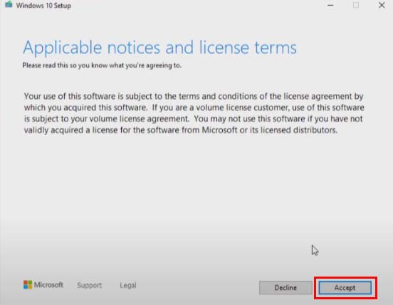Close the Windows 10 Setup window
The image size is (393, 305).
coord(382,5)
